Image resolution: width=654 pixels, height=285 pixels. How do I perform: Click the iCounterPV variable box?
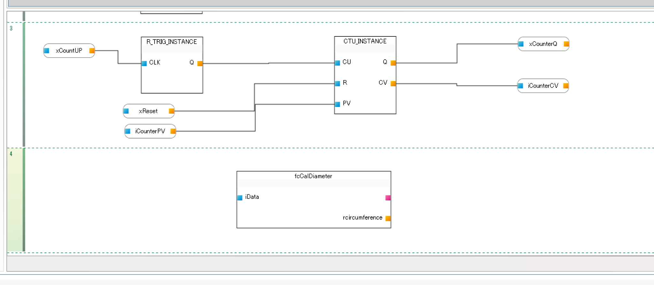pos(150,131)
